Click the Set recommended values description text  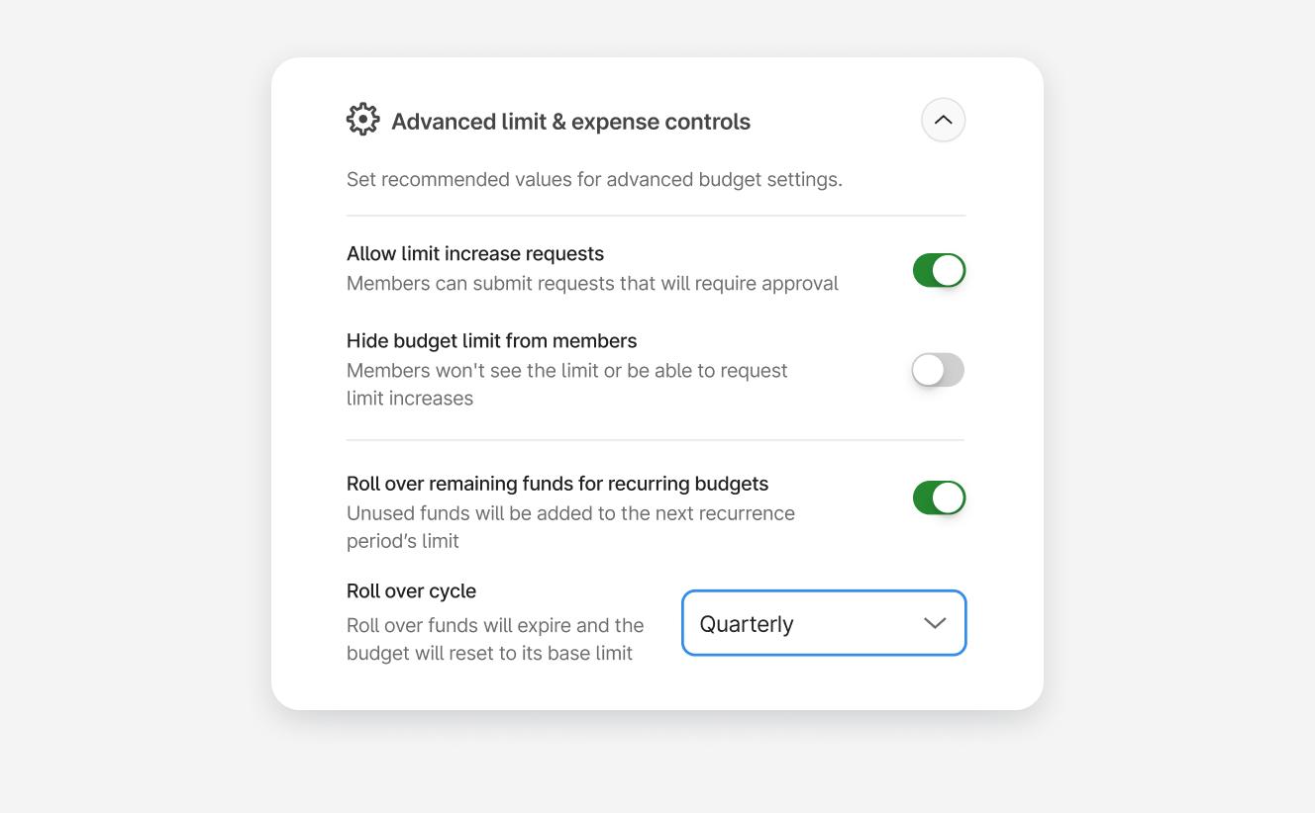[x=594, y=180]
